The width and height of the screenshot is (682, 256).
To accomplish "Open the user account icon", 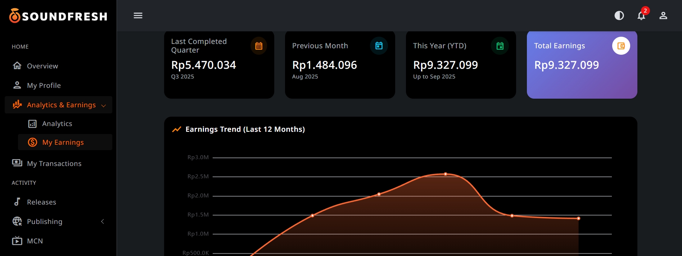I will point(663,15).
